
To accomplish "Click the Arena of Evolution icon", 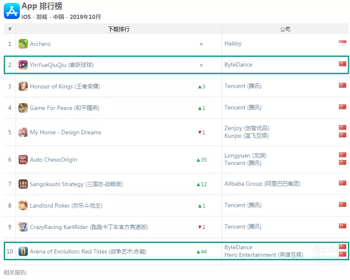I will click(x=23, y=251).
